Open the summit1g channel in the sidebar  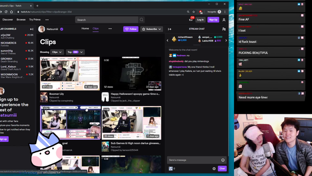tap(17, 52)
